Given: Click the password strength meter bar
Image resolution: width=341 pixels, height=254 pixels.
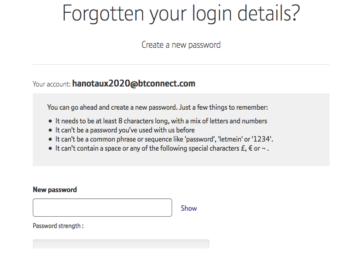Looking at the screenshot, I should coord(121,244).
